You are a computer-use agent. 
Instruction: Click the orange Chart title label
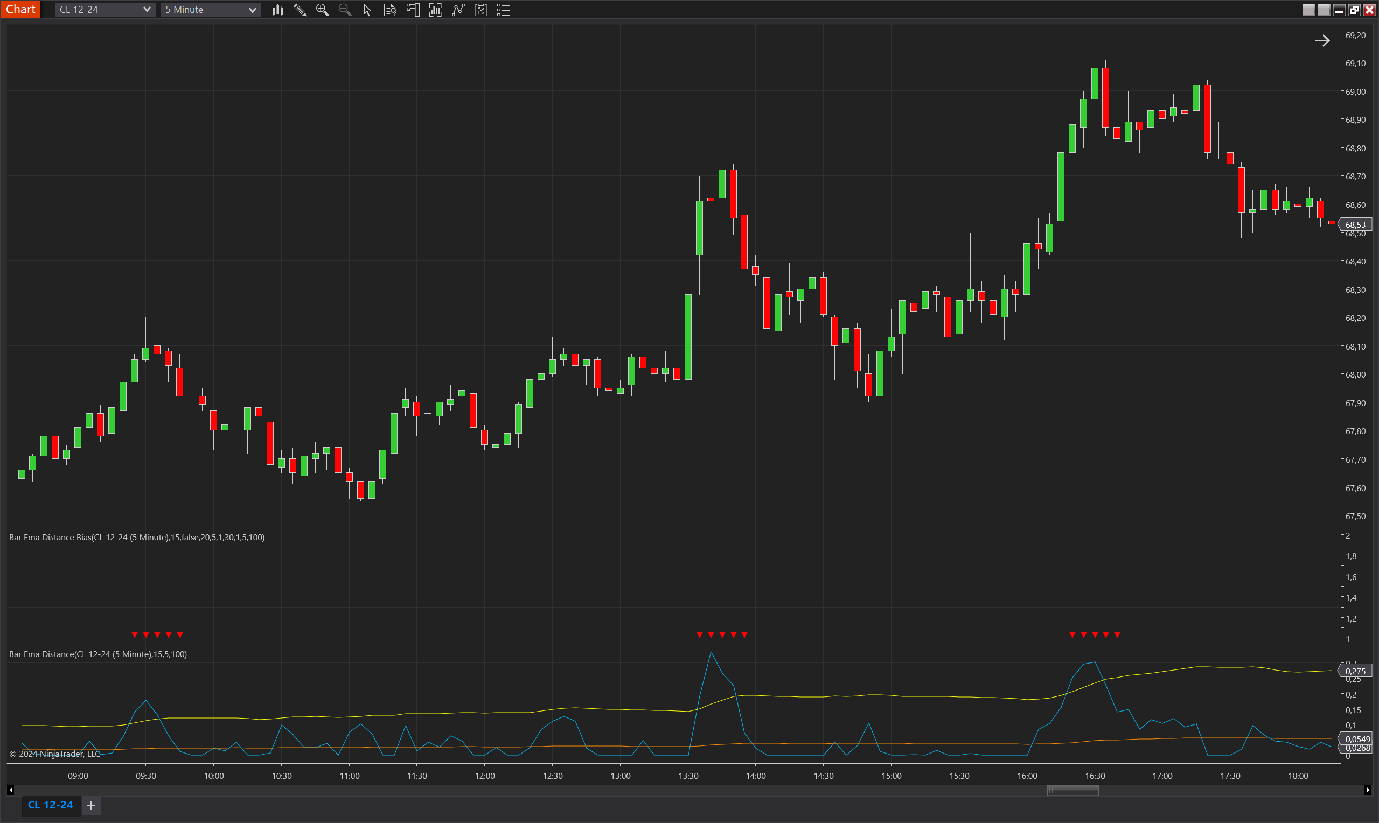(20, 10)
